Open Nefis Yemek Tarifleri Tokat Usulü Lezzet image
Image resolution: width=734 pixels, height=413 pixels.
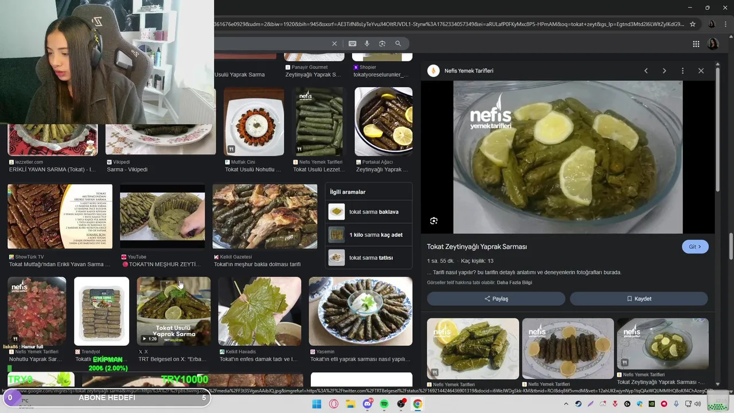pos(319,122)
